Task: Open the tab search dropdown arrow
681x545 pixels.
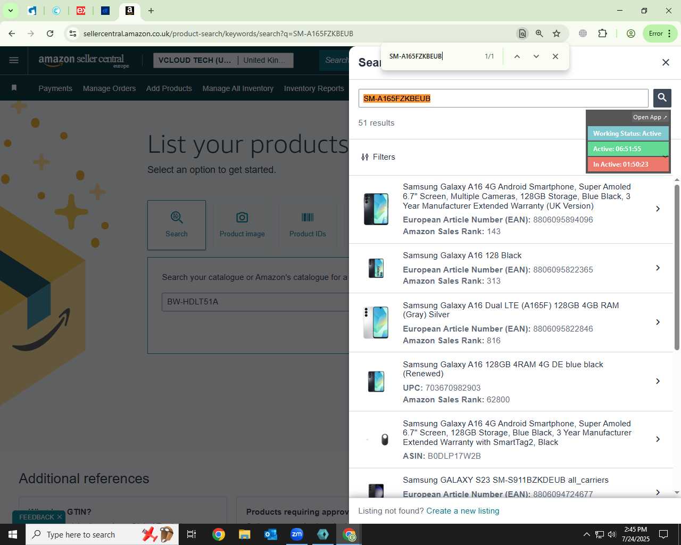Action: (x=10, y=11)
